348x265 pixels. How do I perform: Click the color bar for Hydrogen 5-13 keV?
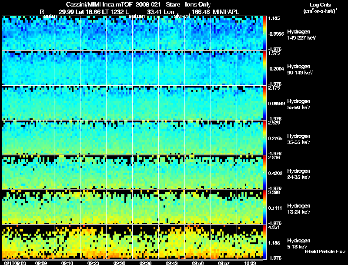point(264,242)
